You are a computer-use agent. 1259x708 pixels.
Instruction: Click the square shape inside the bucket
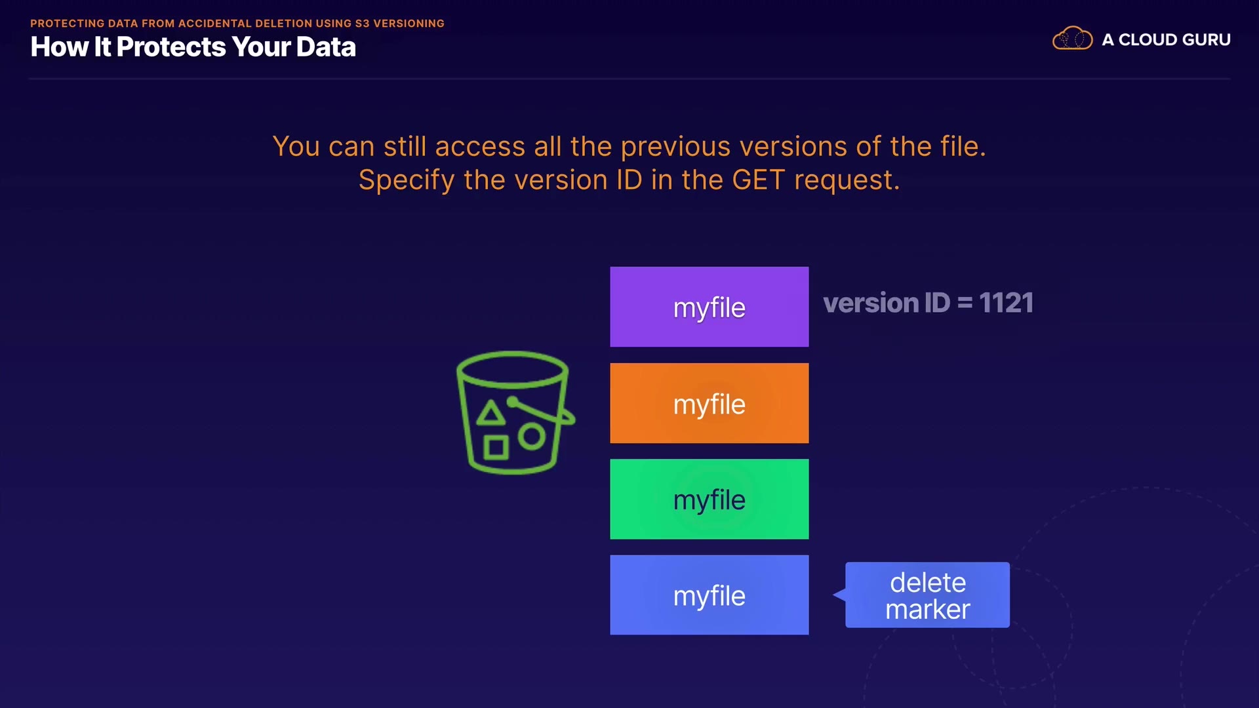tap(496, 448)
